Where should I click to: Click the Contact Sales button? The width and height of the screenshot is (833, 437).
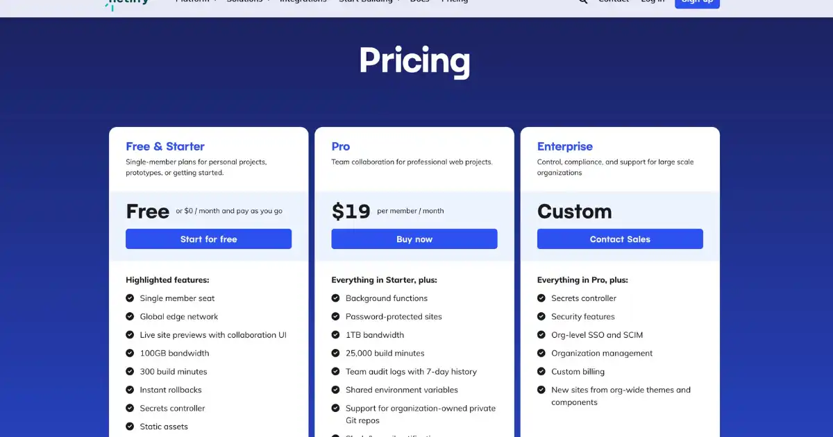tap(620, 239)
